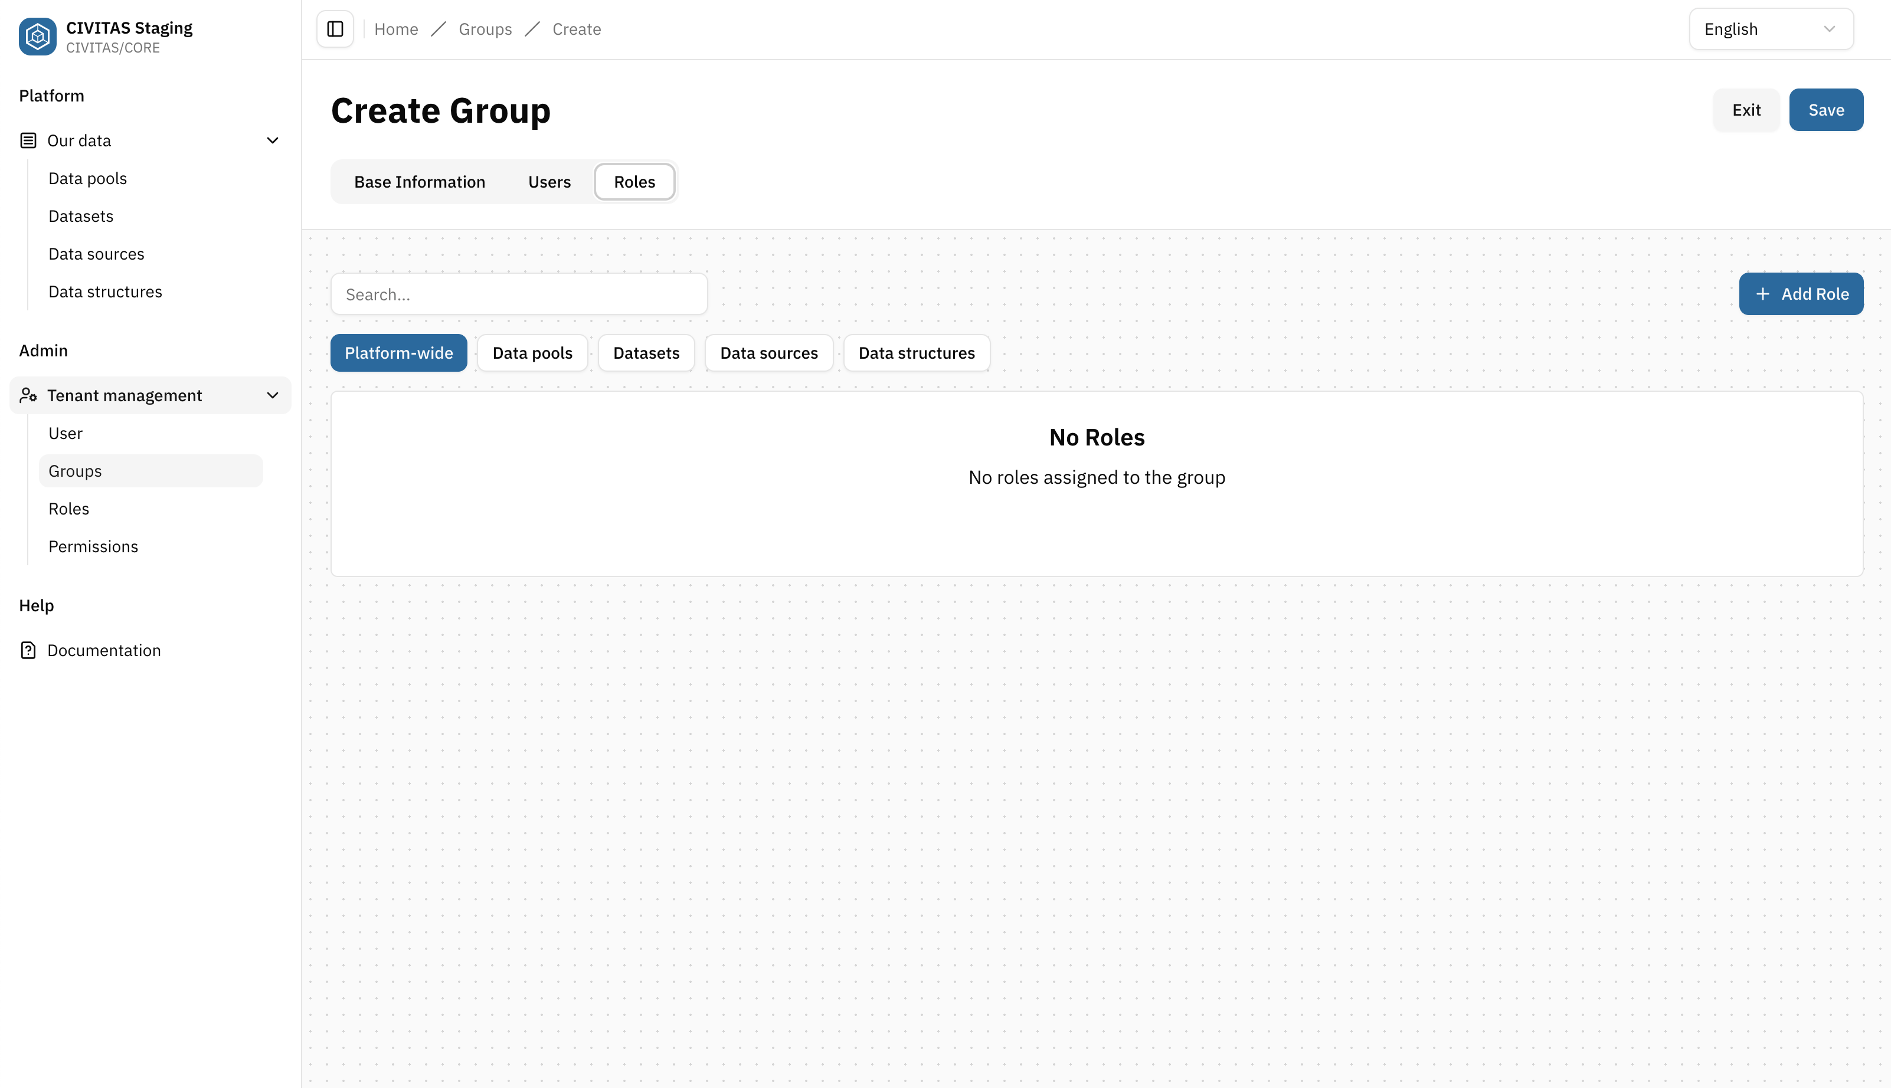The image size is (1891, 1088).
Task: Click the plus icon on Add Role
Action: click(x=1762, y=294)
